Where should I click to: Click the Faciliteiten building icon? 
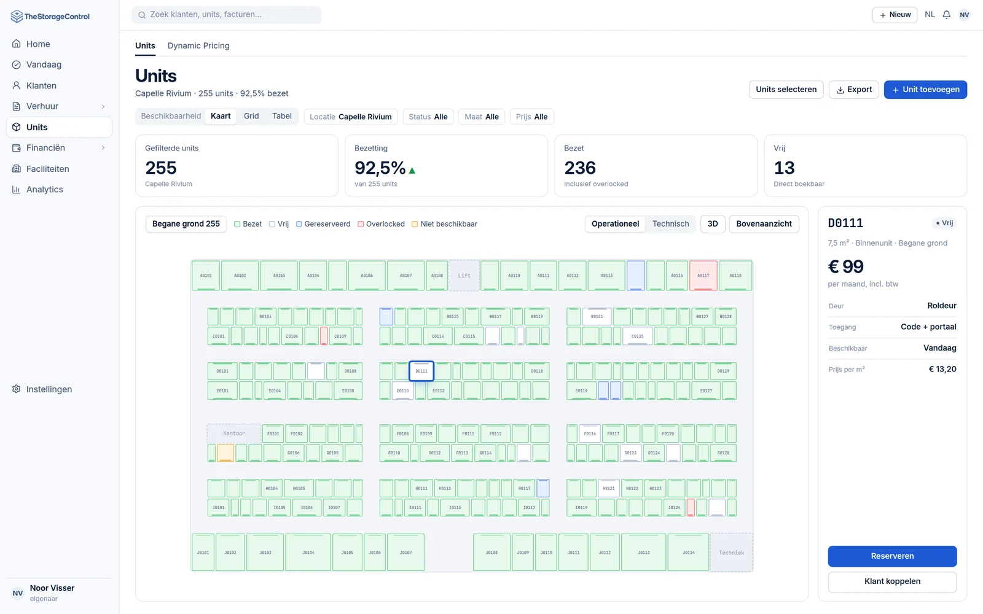[x=17, y=169]
